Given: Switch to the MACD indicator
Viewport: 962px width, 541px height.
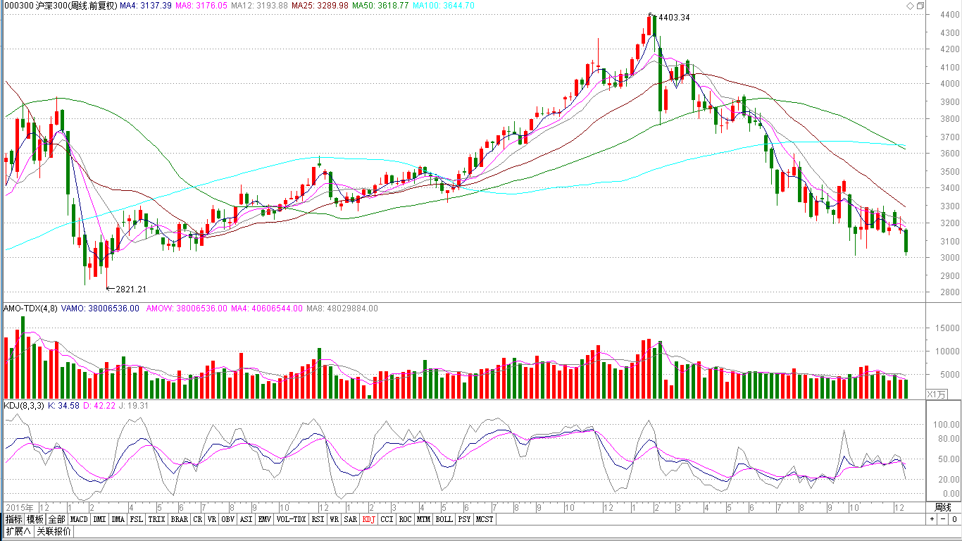Looking at the screenshot, I should (79, 519).
